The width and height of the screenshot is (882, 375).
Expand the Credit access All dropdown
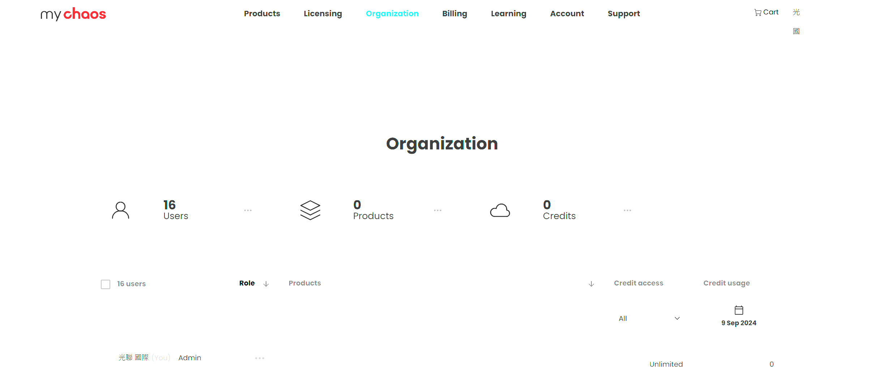pos(649,319)
